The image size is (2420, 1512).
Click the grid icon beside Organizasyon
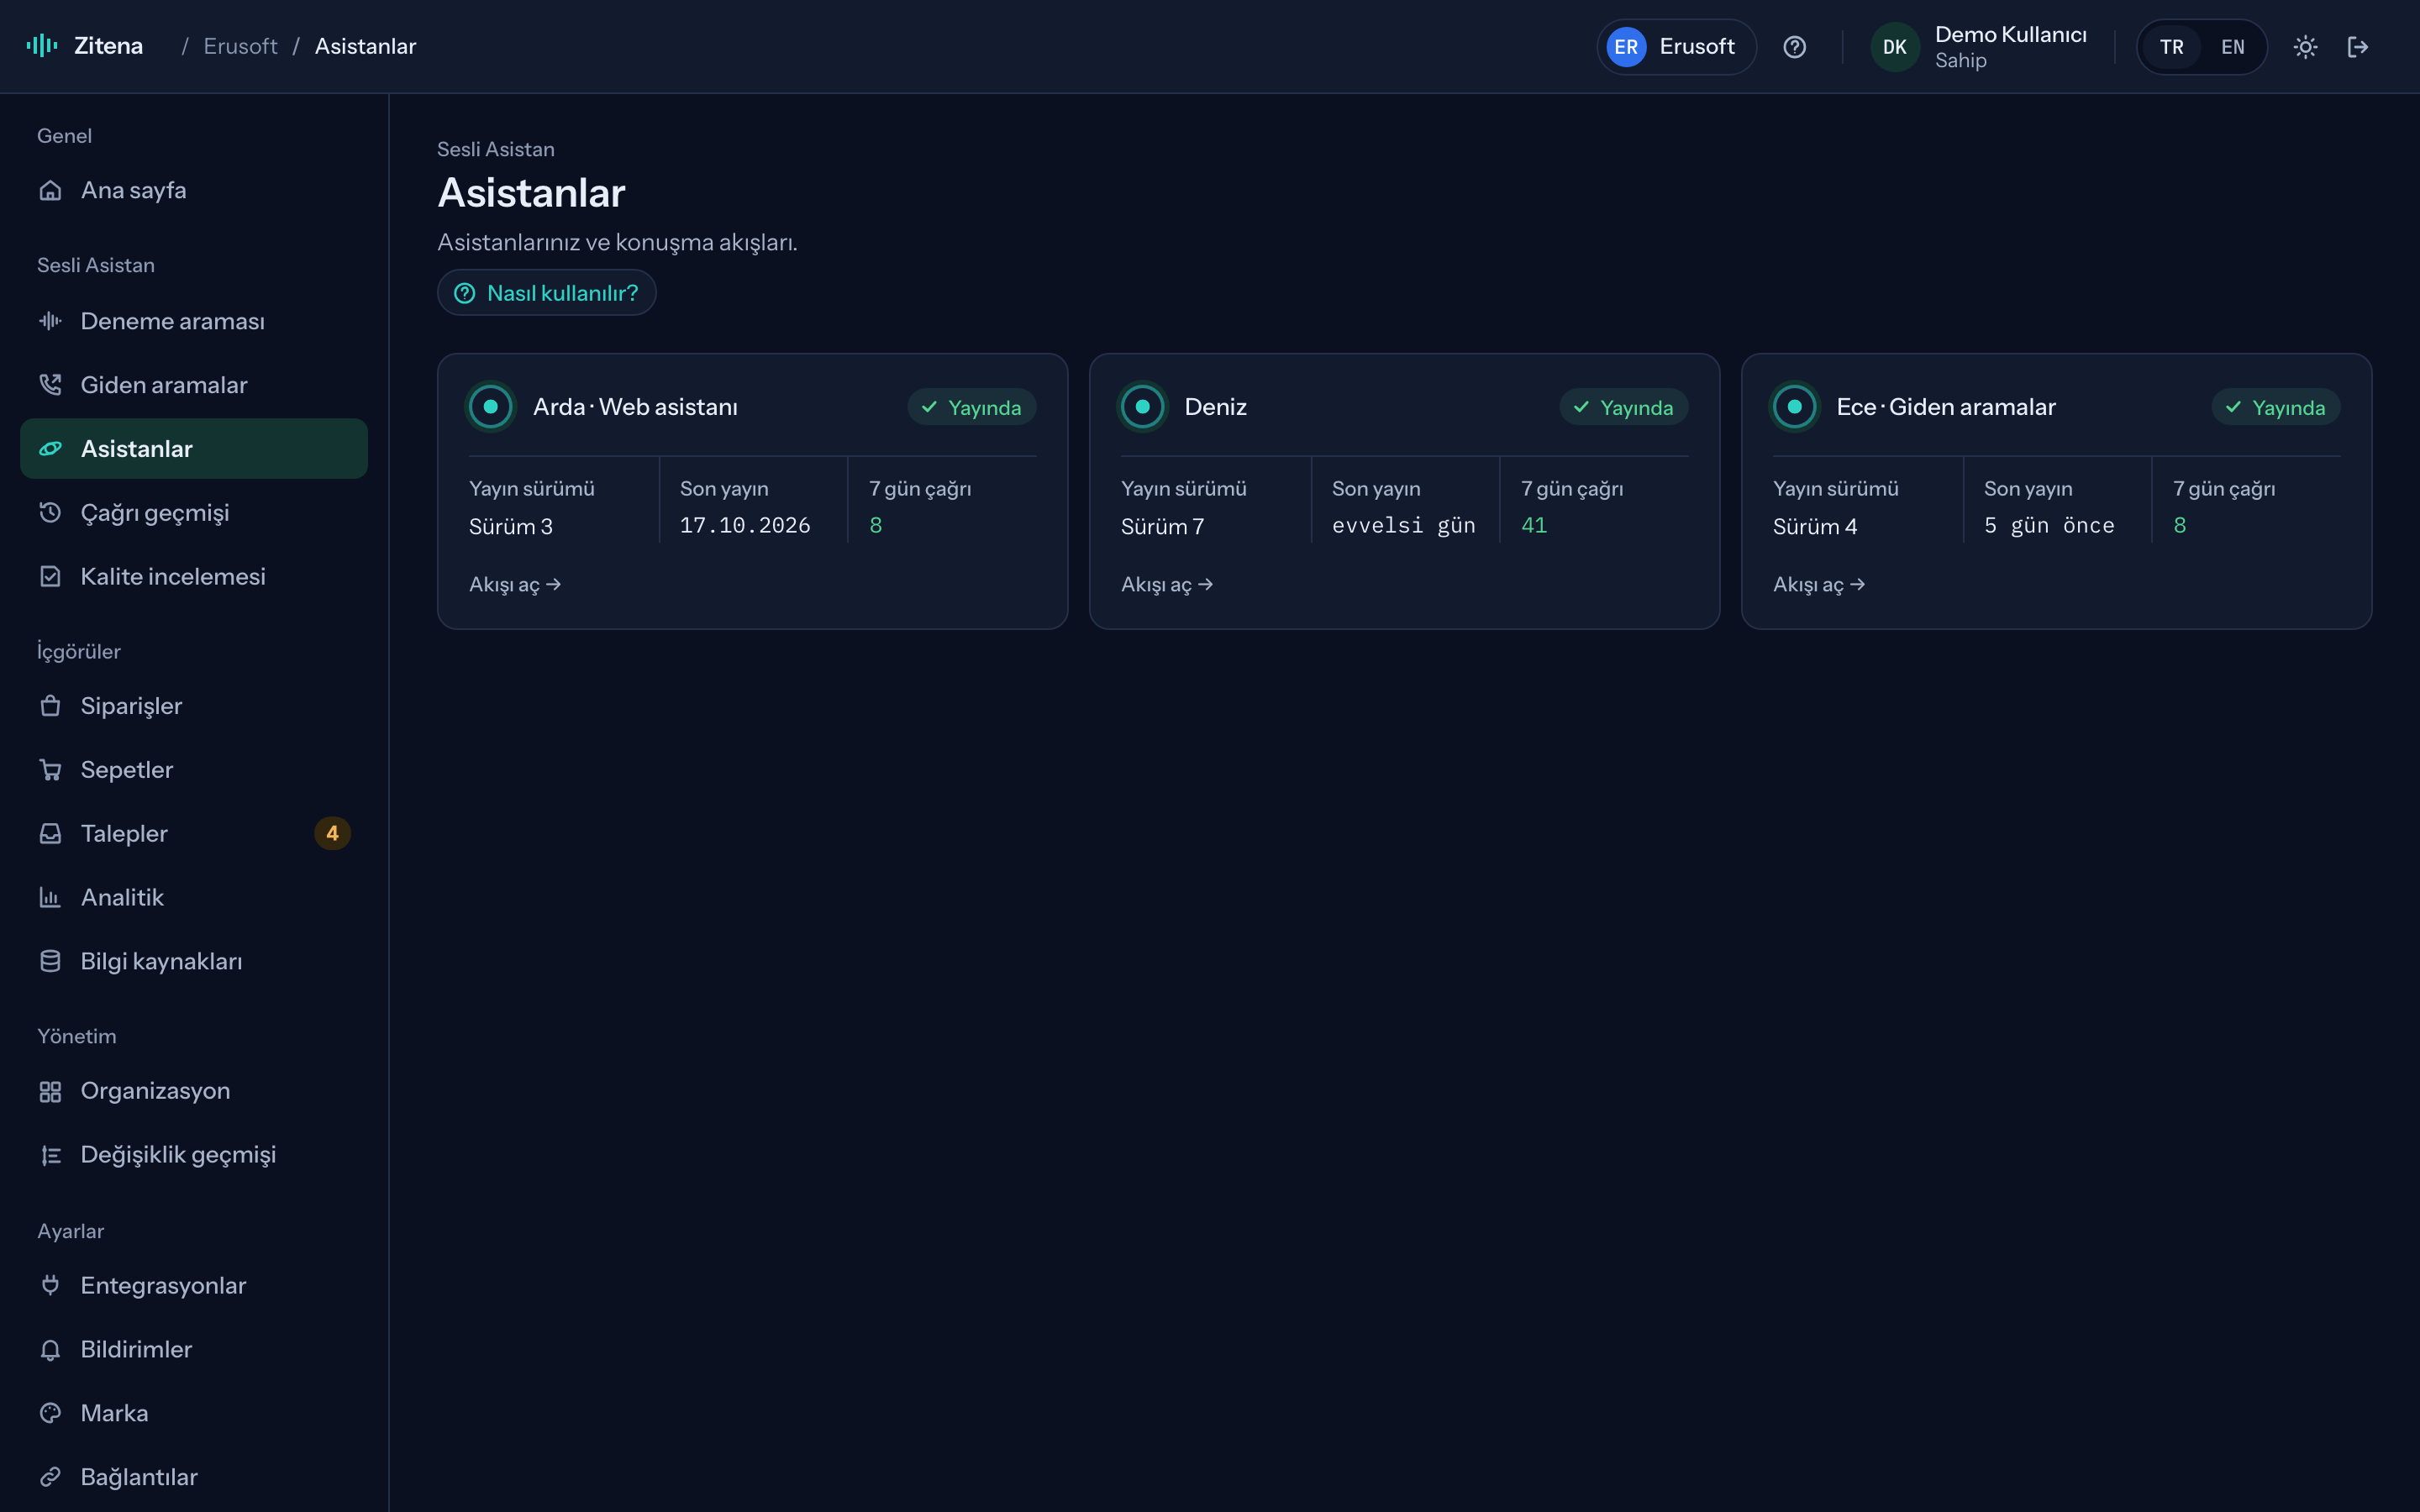[x=50, y=1091]
